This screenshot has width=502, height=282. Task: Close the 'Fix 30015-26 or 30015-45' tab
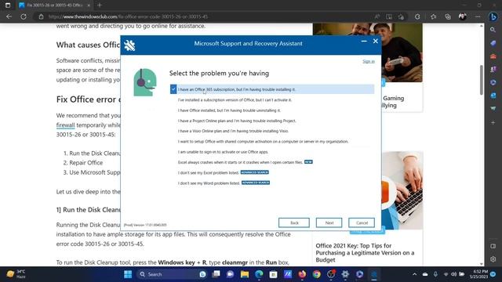89,5
